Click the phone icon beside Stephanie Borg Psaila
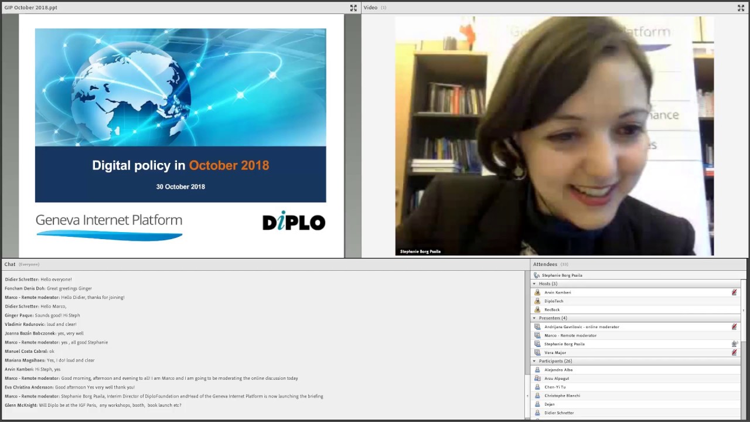Screen dimensions: 750x422 click(x=537, y=275)
